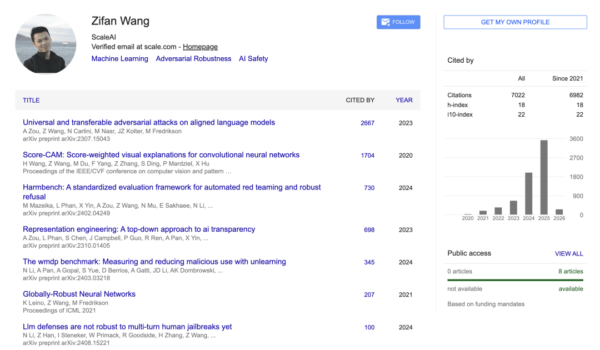
Task: Click the 8 articles available link
Action: (x=571, y=272)
